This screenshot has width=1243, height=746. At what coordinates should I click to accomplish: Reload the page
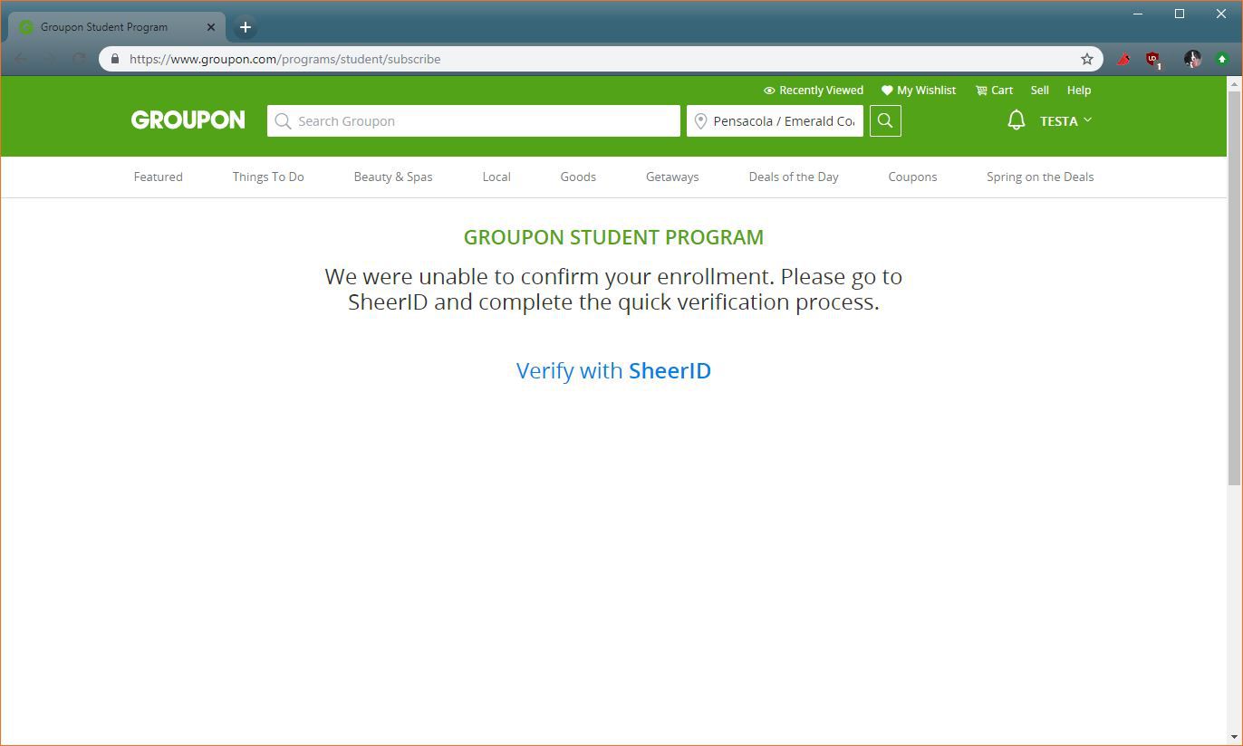click(x=79, y=59)
